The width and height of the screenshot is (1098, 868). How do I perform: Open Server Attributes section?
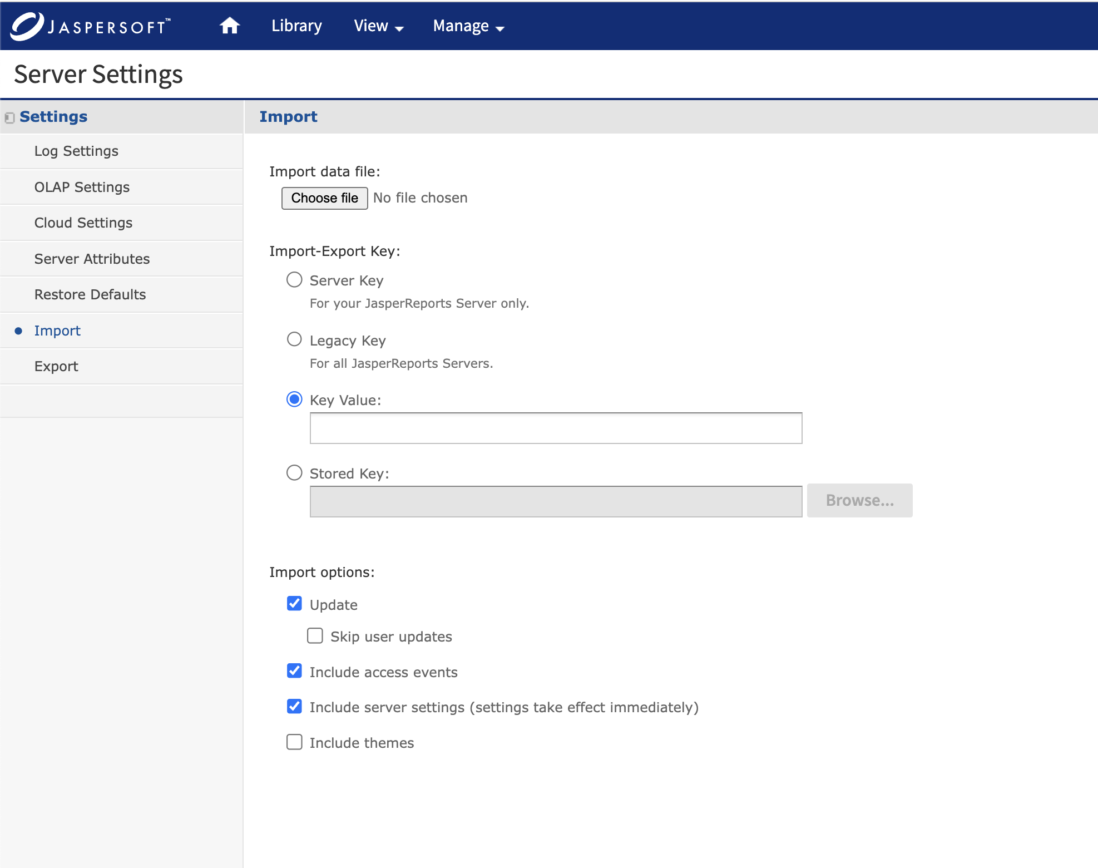92,259
